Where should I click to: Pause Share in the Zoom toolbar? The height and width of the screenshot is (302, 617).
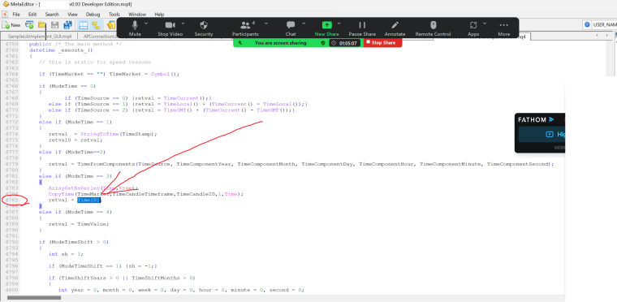[362, 28]
